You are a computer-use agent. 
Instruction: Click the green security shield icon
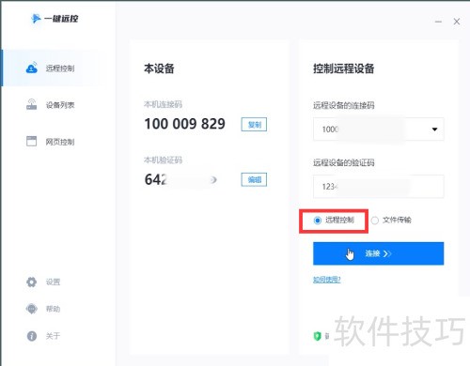(x=318, y=336)
